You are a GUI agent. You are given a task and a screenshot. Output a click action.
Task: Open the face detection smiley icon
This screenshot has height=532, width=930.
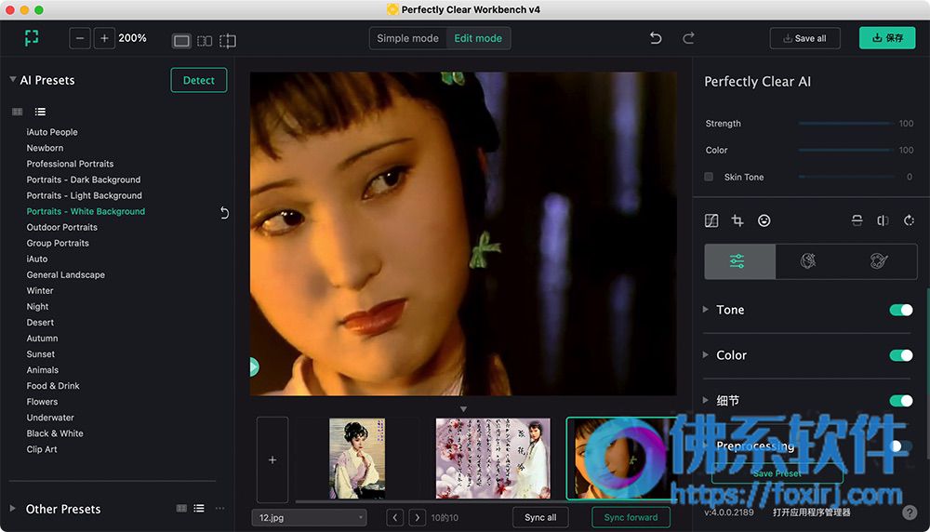click(x=764, y=220)
